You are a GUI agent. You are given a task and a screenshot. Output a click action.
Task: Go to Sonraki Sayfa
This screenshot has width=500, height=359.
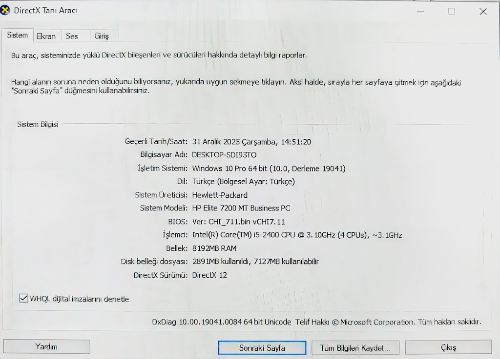[262, 348]
